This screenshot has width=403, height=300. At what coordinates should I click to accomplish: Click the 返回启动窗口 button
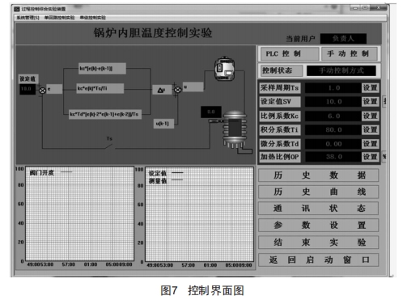319,260
